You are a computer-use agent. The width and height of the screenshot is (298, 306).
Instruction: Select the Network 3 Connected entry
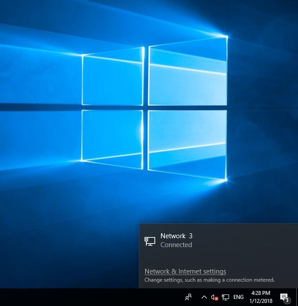218,240
